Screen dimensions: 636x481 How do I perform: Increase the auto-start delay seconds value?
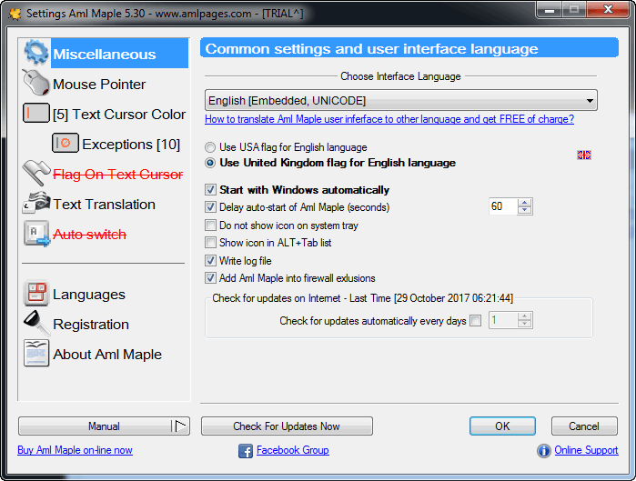click(x=524, y=203)
